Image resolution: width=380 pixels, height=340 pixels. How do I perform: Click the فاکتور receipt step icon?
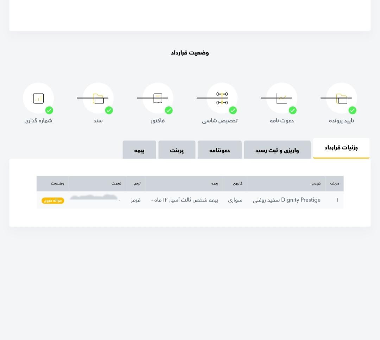pos(158,98)
